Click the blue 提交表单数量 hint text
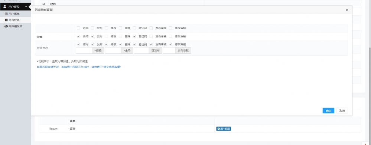 [79, 67]
